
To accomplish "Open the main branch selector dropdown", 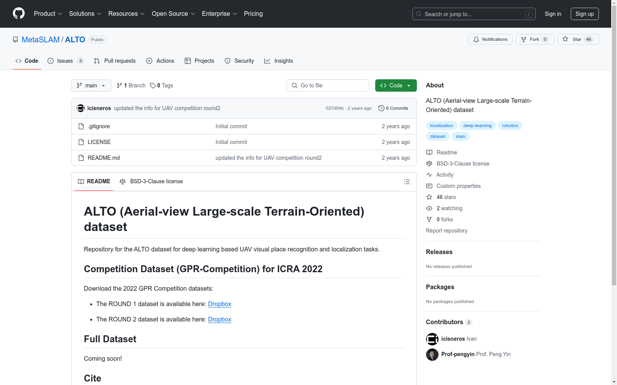I will [91, 85].
